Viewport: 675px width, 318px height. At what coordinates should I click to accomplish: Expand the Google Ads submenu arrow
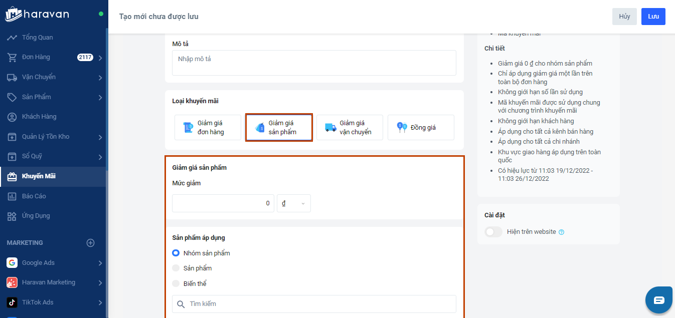(x=100, y=263)
